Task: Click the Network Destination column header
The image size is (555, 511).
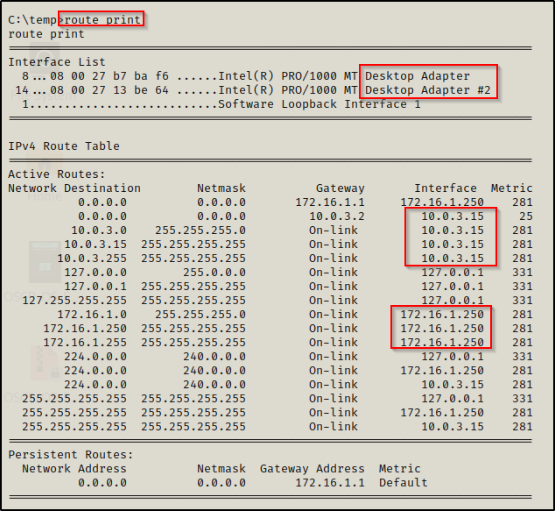Action: click(x=74, y=188)
